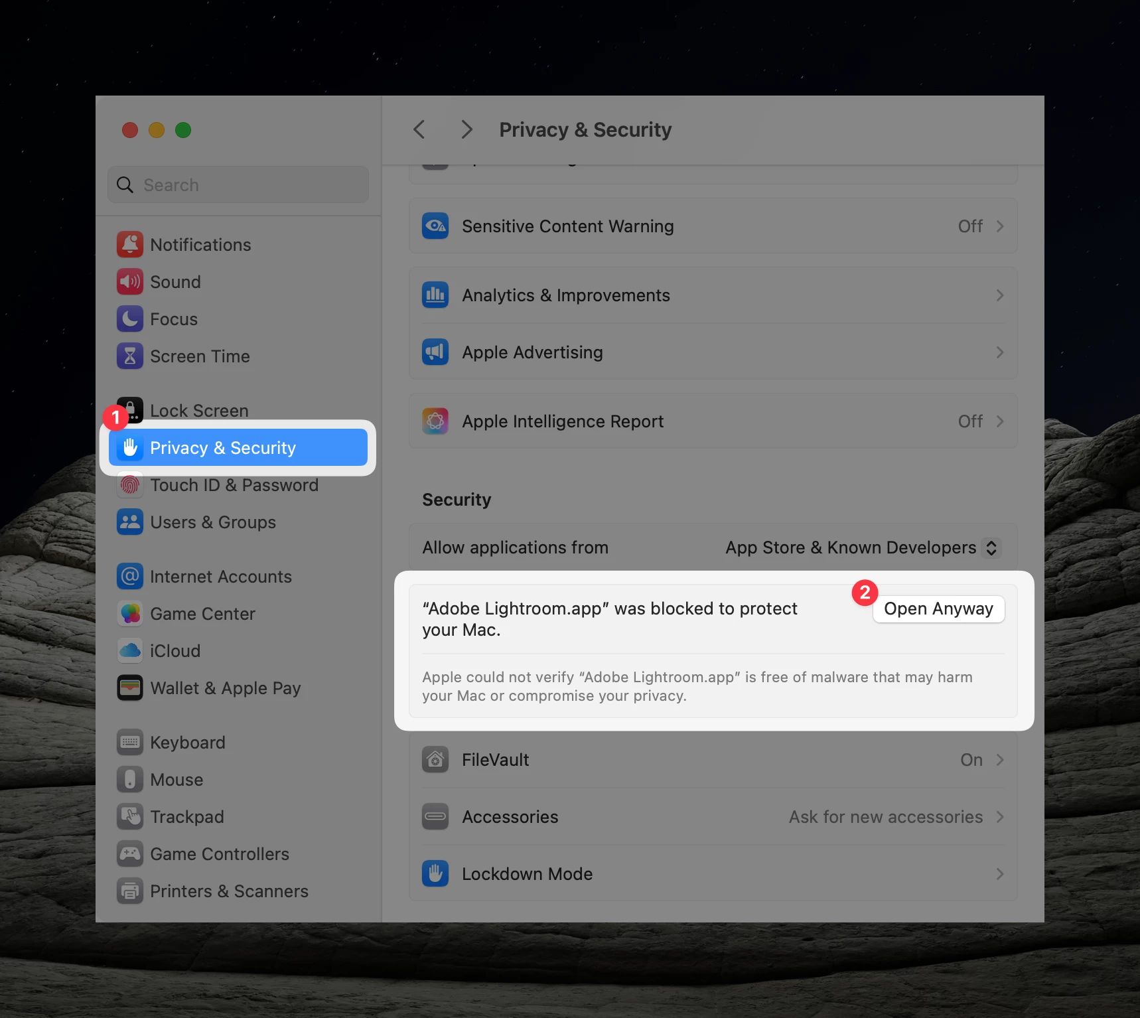Click the Search field in sidebar
This screenshot has width=1140, height=1018.
click(238, 185)
